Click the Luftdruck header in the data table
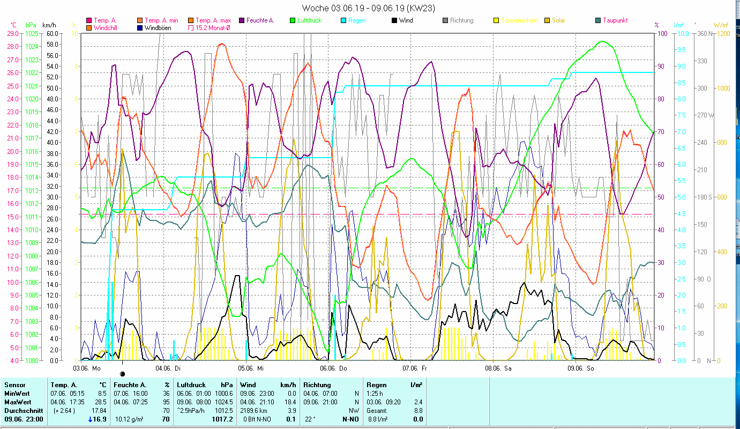The image size is (740, 429). click(191, 385)
